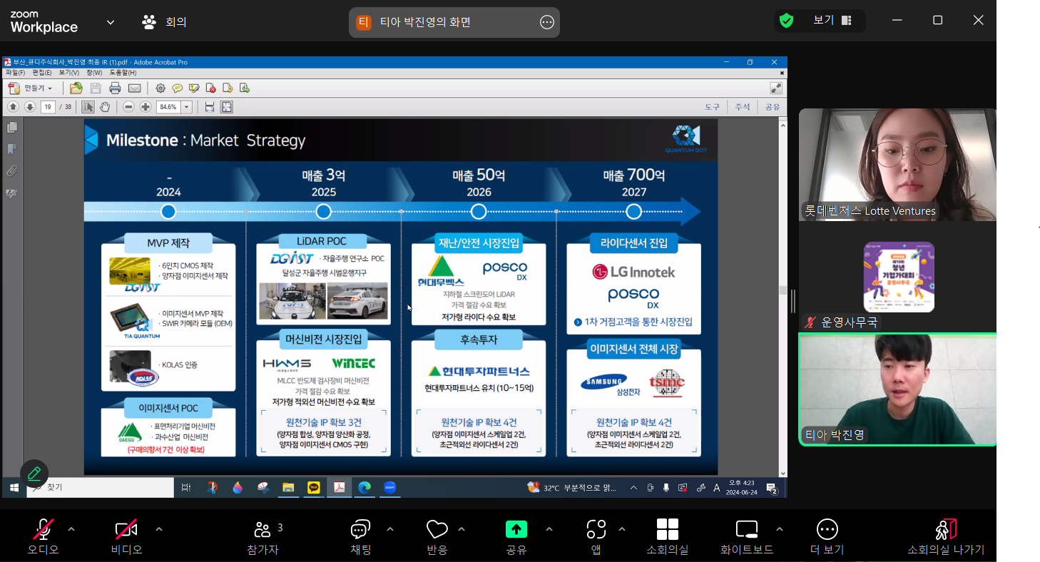Open the 반응 reactions menu

point(437,536)
